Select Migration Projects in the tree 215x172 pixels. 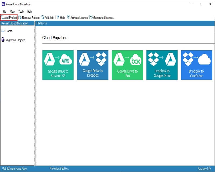point(15,40)
